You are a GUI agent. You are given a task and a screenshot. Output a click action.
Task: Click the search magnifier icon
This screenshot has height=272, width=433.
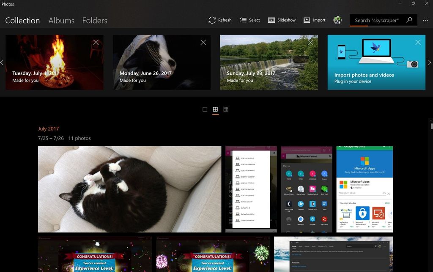[x=409, y=20]
